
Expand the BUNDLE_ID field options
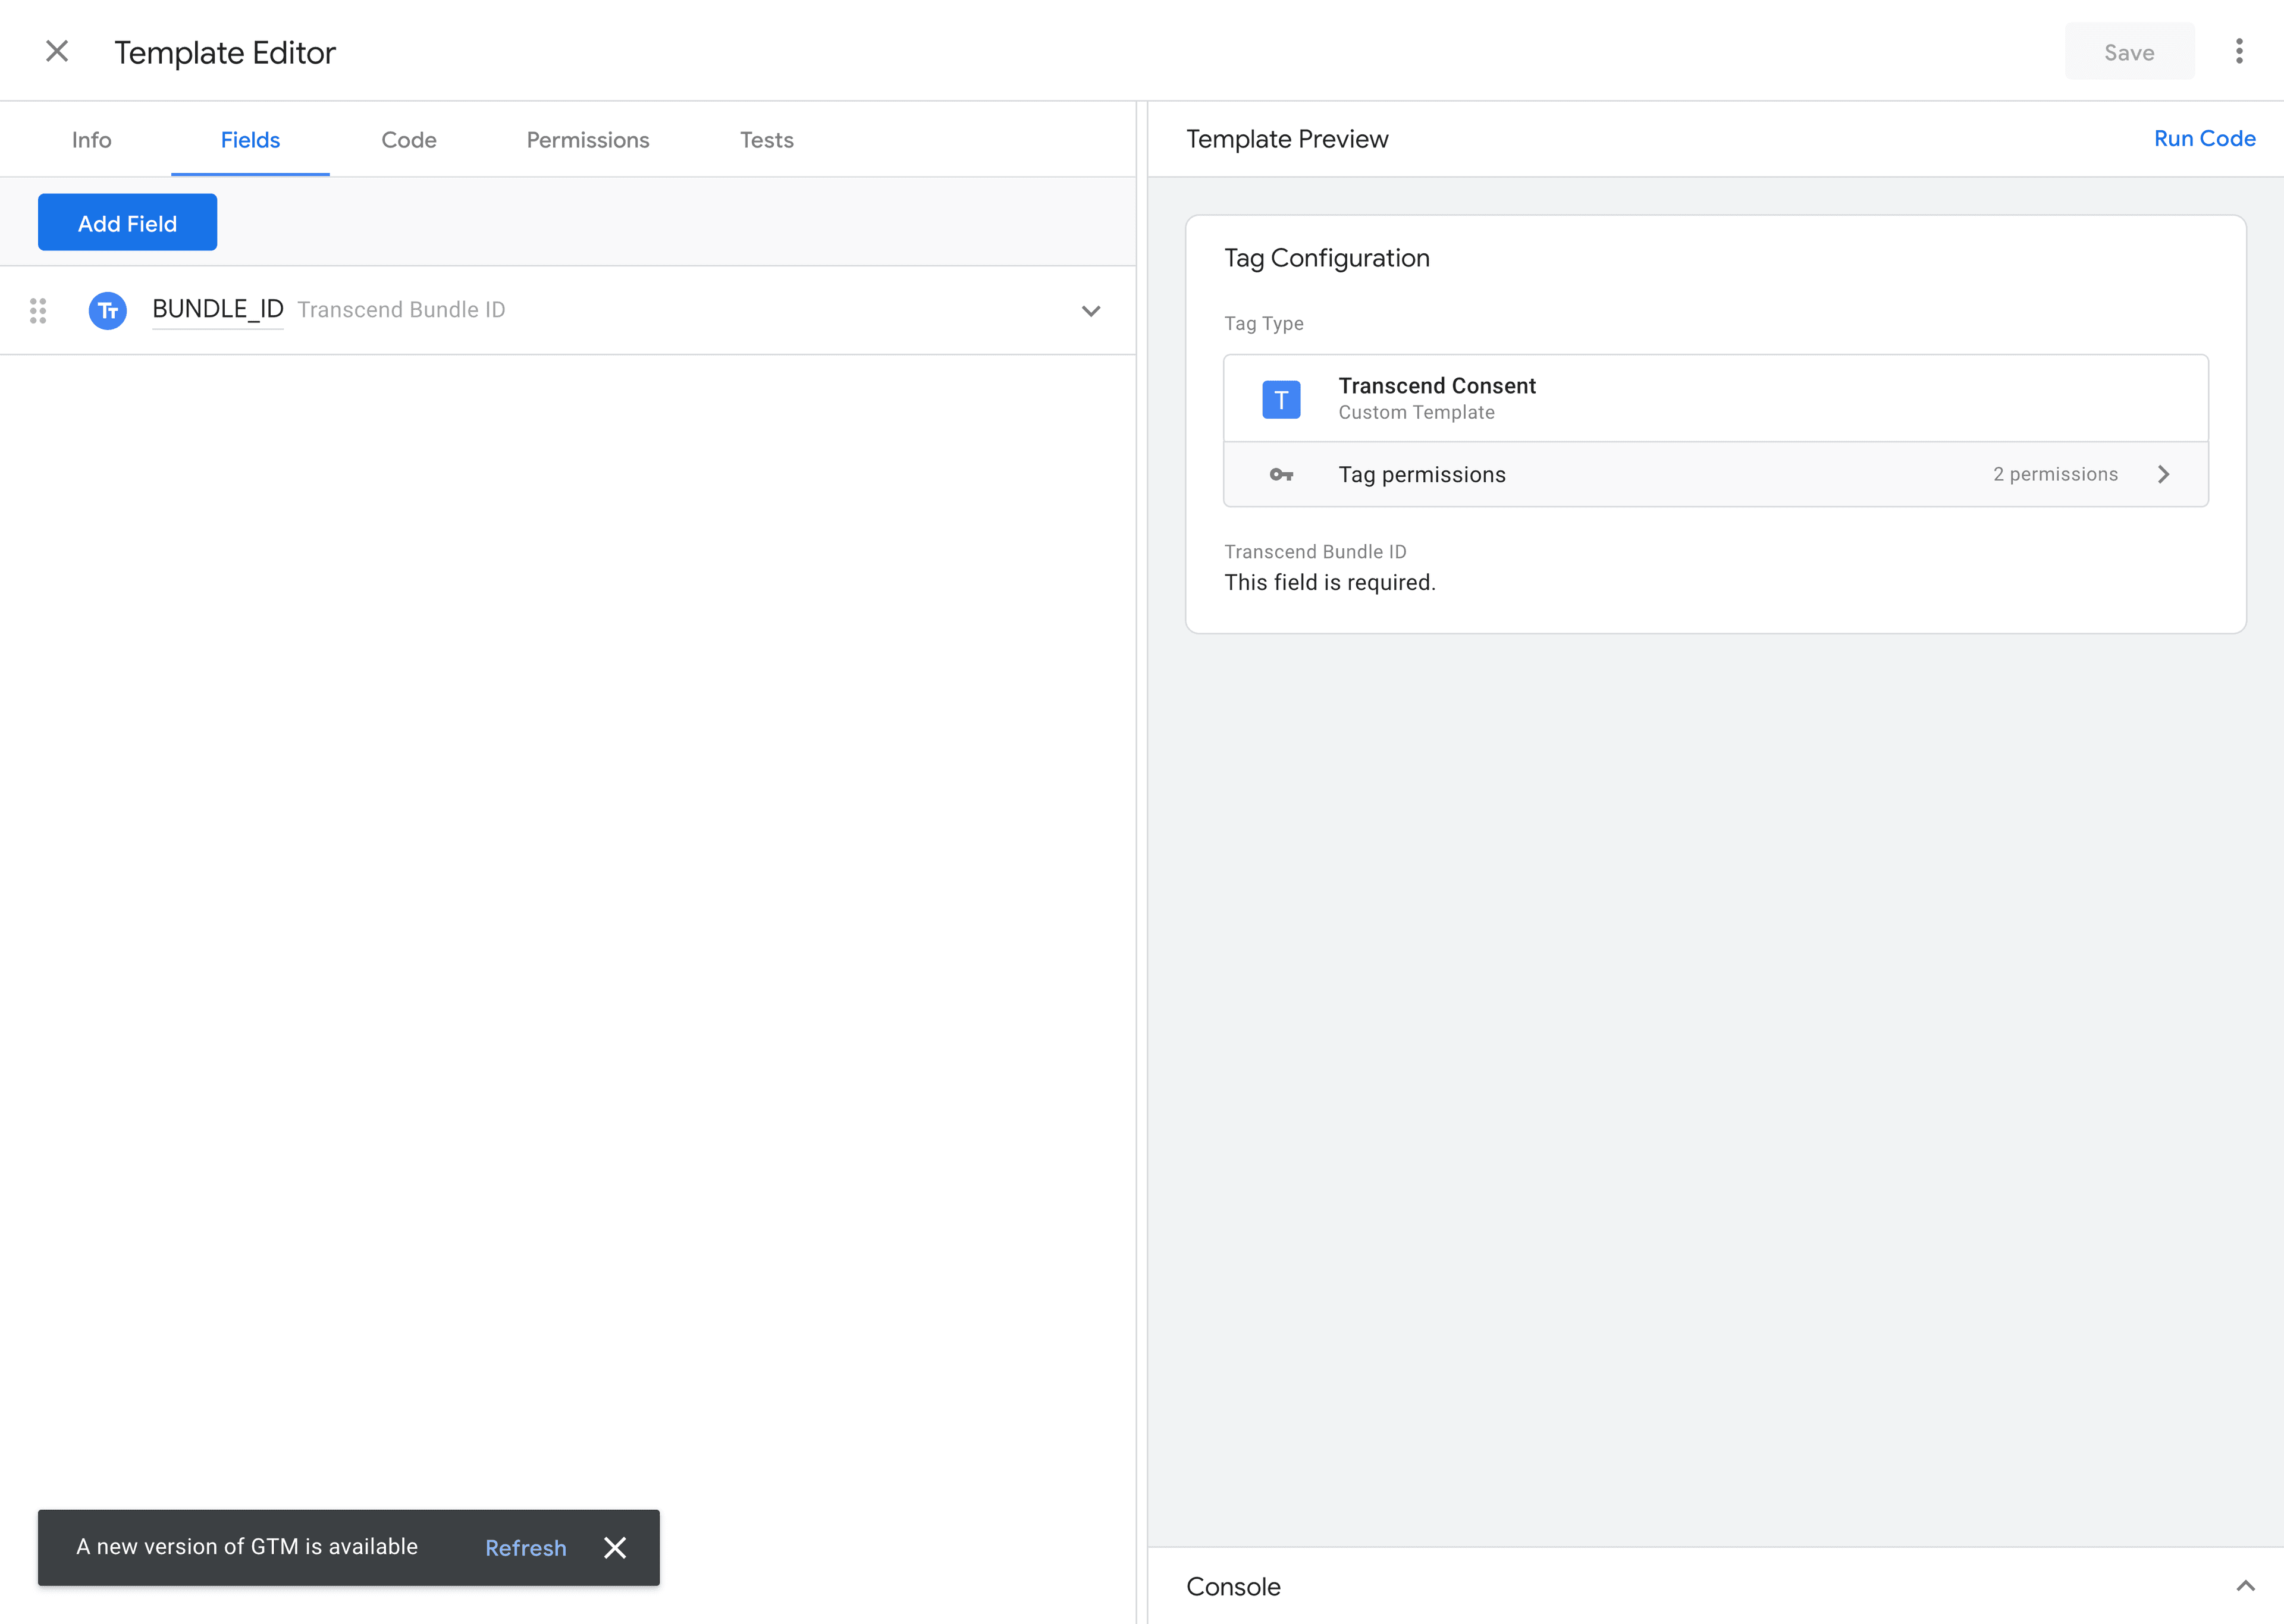(x=1091, y=310)
